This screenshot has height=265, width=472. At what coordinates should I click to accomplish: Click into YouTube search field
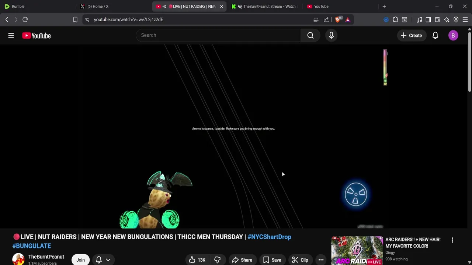[x=218, y=35]
